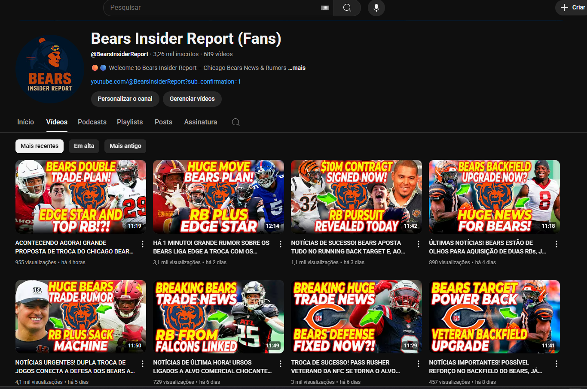
Task: Open Bears Insider Report channel avatar
Action: coord(50,69)
